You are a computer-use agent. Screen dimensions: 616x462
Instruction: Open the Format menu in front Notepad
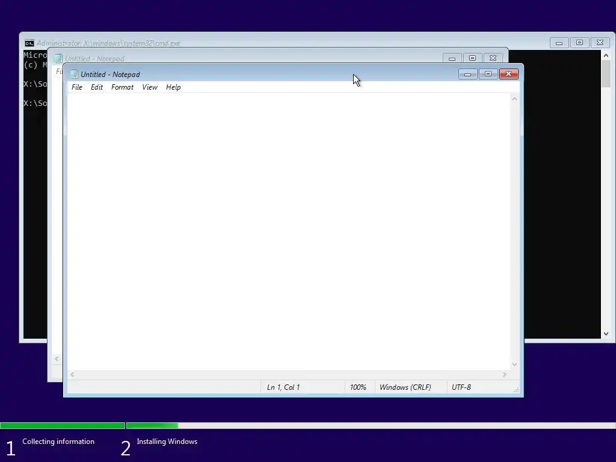[122, 87]
